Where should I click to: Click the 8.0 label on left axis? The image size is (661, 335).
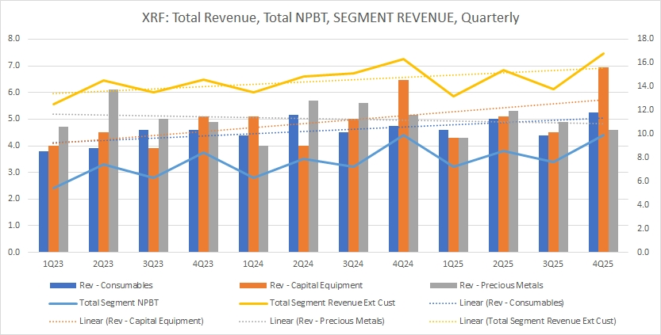(13, 38)
